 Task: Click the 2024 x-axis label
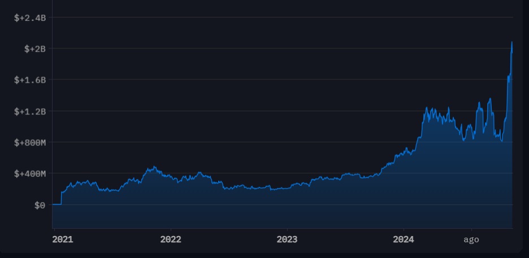(x=404, y=239)
